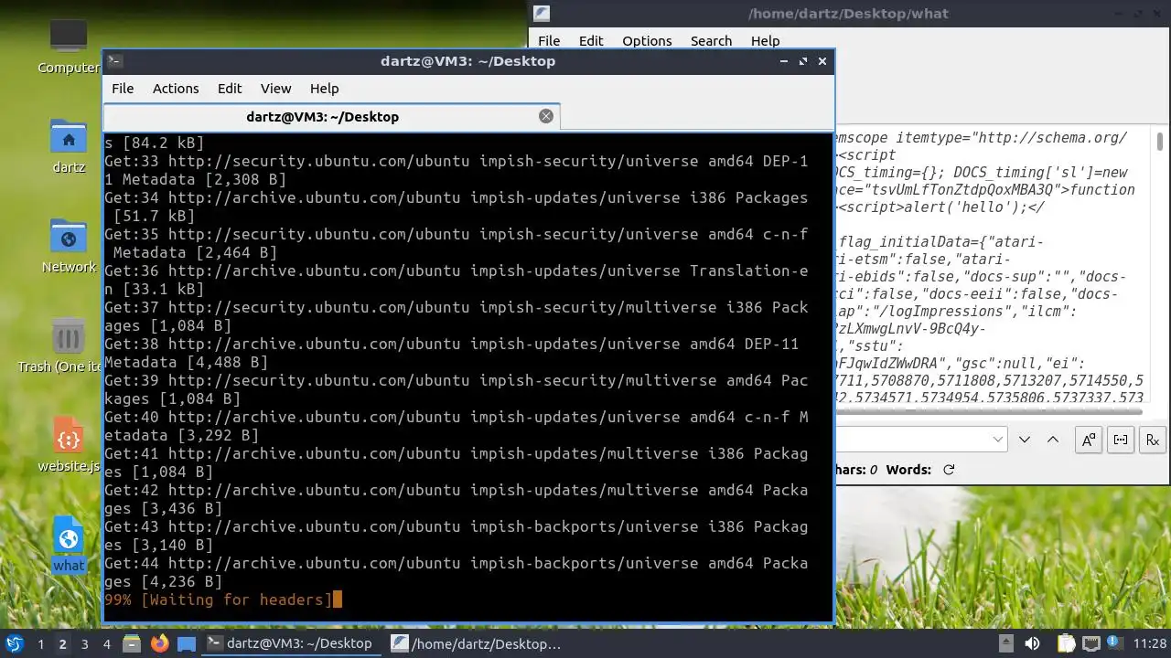Open the text editor File menu
This screenshot has width=1171, height=658.
coord(549,41)
